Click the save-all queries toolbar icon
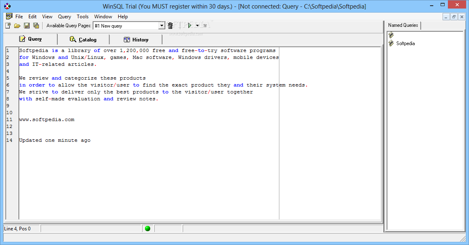This screenshot has width=469, height=245. [36, 26]
